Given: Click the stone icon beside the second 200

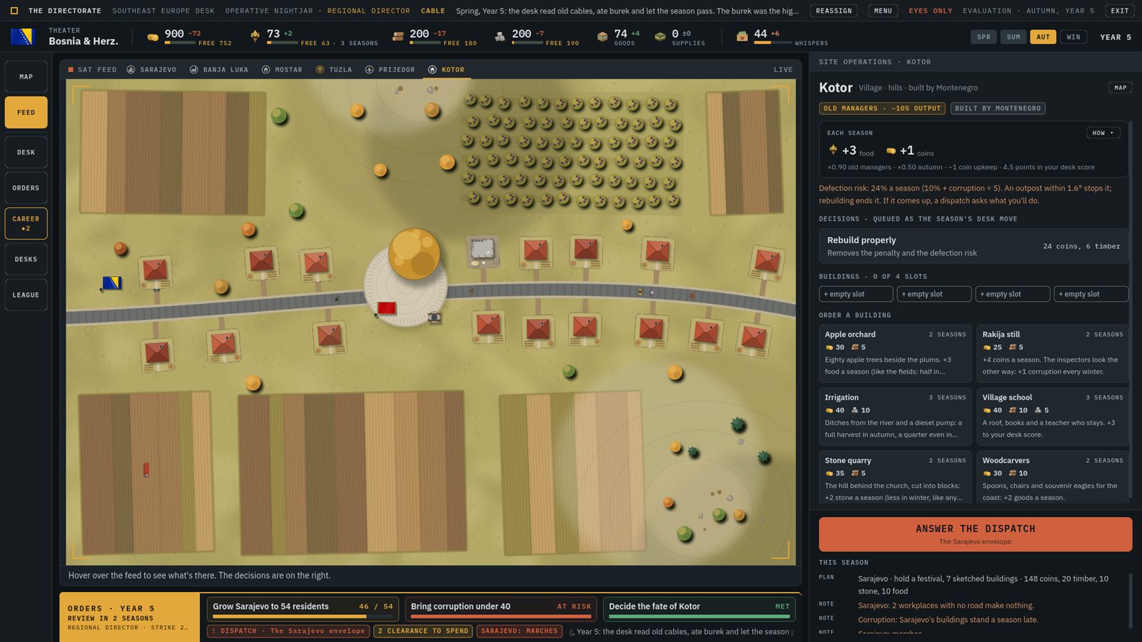Looking at the screenshot, I should pyautogui.click(x=500, y=36).
